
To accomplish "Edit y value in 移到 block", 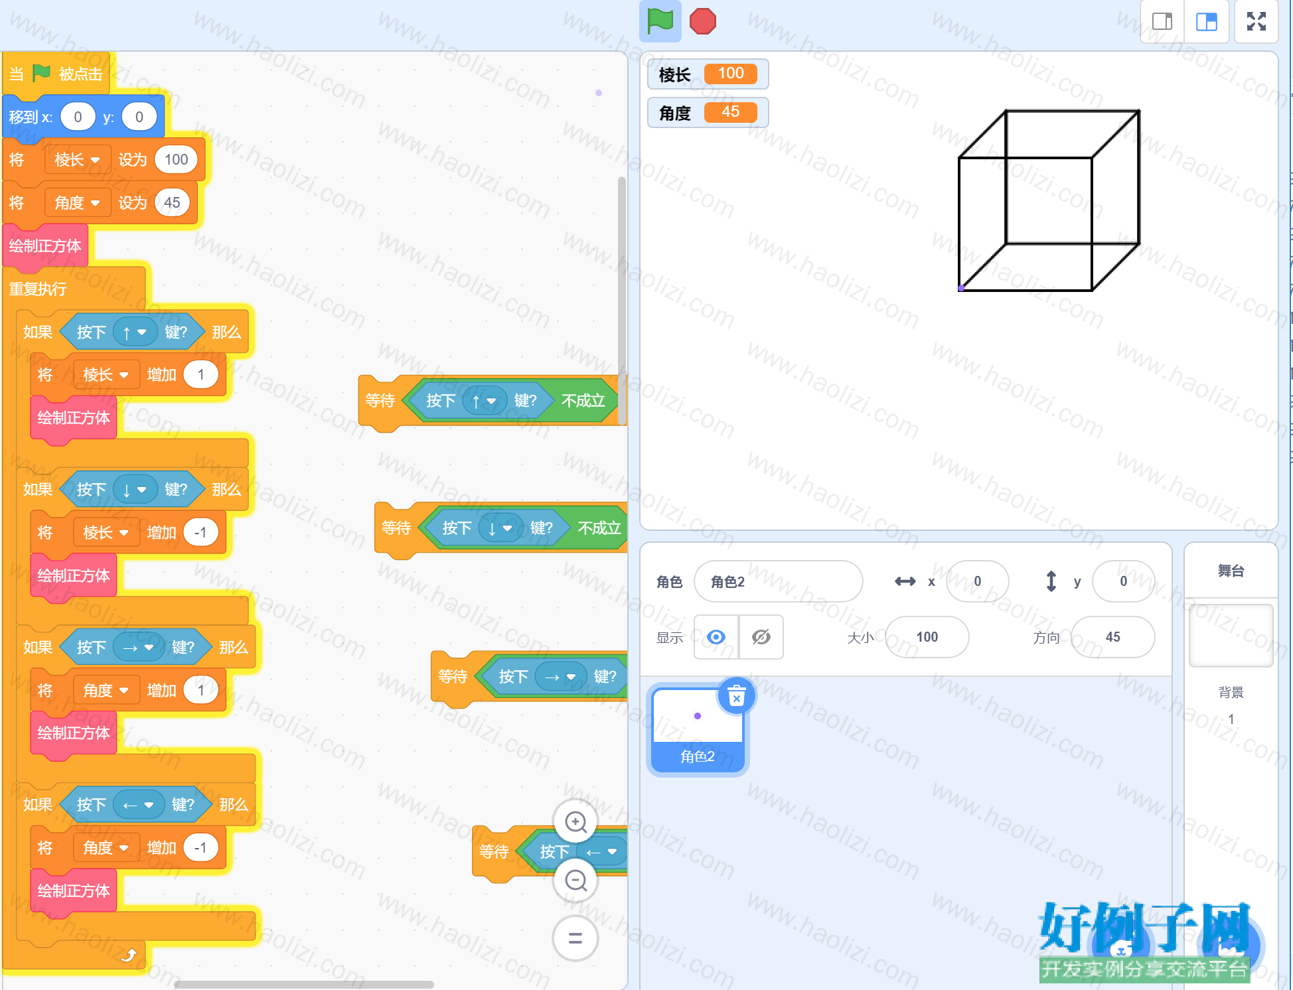I will pyautogui.click(x=139, y=117).
